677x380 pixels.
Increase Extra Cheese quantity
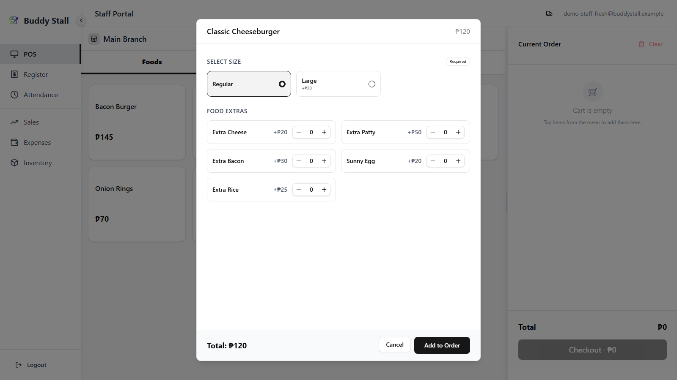click(x=324, y=132)
